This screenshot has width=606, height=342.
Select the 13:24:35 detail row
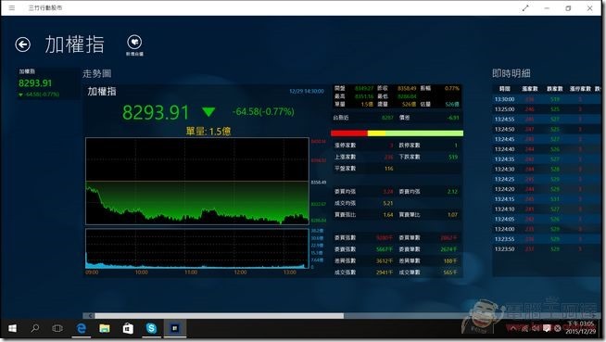(547, 159)
